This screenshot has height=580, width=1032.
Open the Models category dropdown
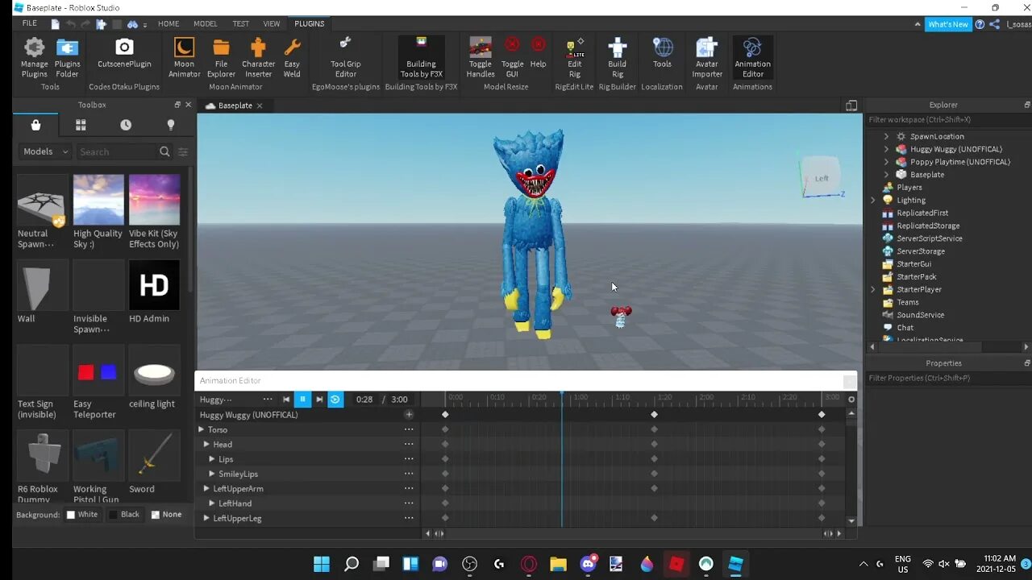tap(44, 151)
